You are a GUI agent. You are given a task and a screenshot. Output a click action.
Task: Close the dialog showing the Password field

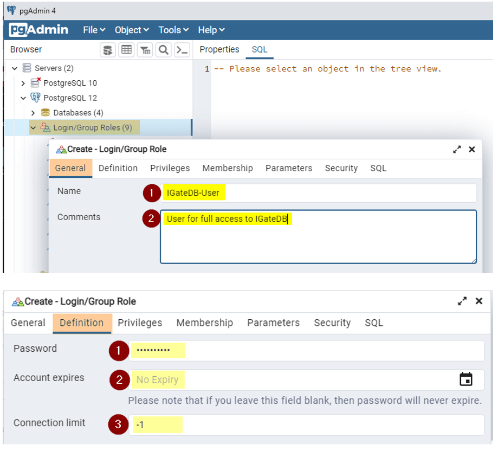[479, 301]
